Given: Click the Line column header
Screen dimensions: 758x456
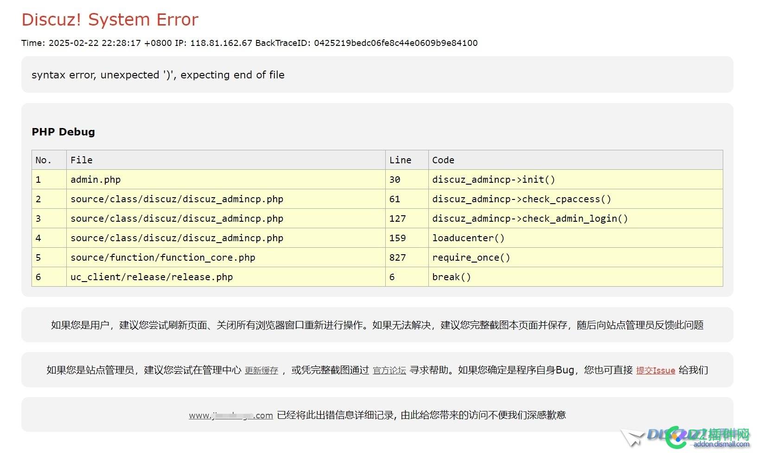Looking at the screenshot, I should click(407, 160).
